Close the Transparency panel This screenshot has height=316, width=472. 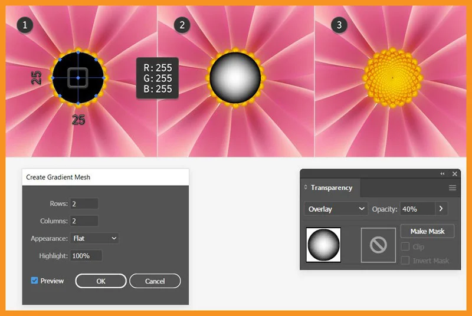pyautogui.click(x=455, y=174)
